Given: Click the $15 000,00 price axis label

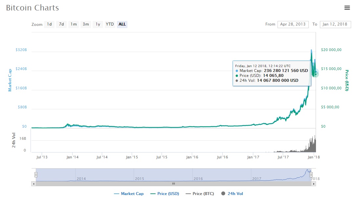Looking at the screenshot, I should (331, 69).
